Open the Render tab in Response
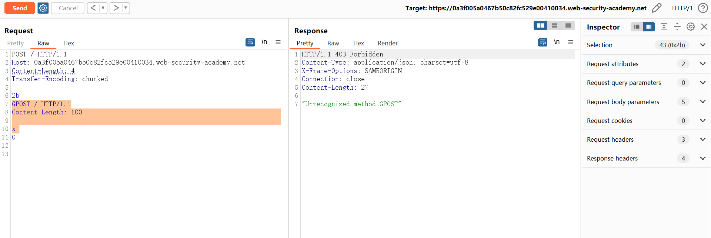The image size is (711, 238). coord(387,43)
